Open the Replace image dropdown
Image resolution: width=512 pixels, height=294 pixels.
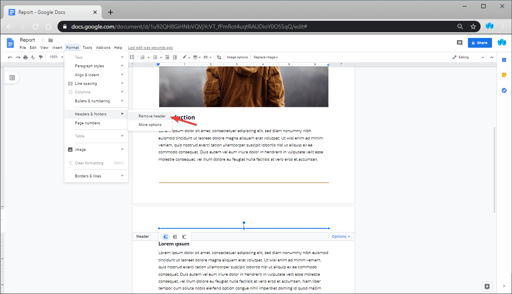point(265,57)
